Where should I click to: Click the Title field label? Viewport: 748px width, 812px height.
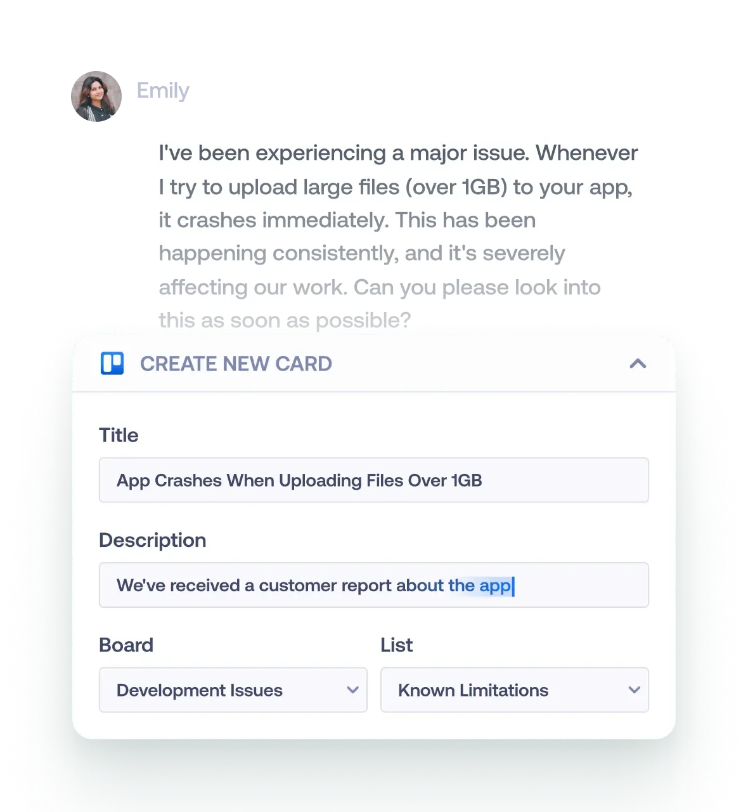119,435
